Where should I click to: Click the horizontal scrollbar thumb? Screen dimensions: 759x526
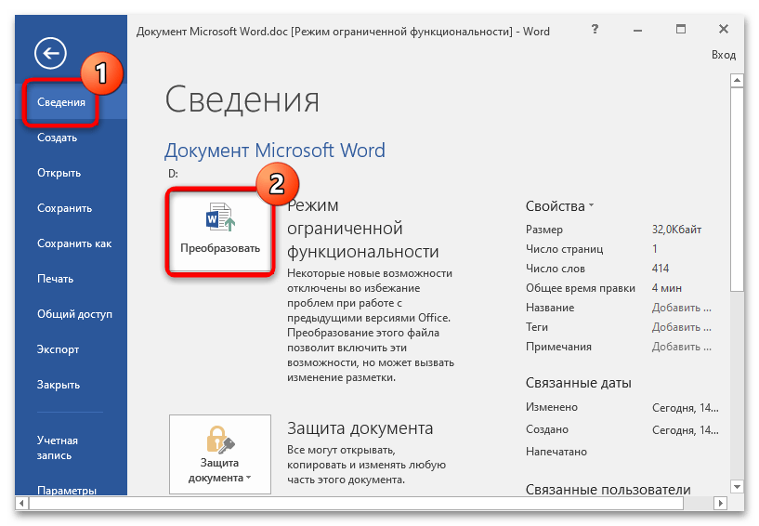[356, 503]
